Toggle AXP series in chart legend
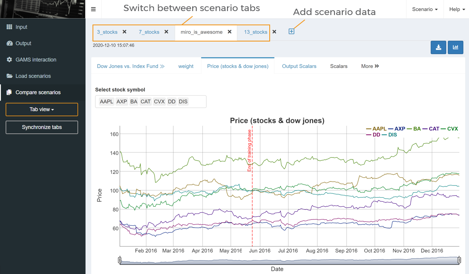Screen dimensions: 469x274 tap(397, 129)
